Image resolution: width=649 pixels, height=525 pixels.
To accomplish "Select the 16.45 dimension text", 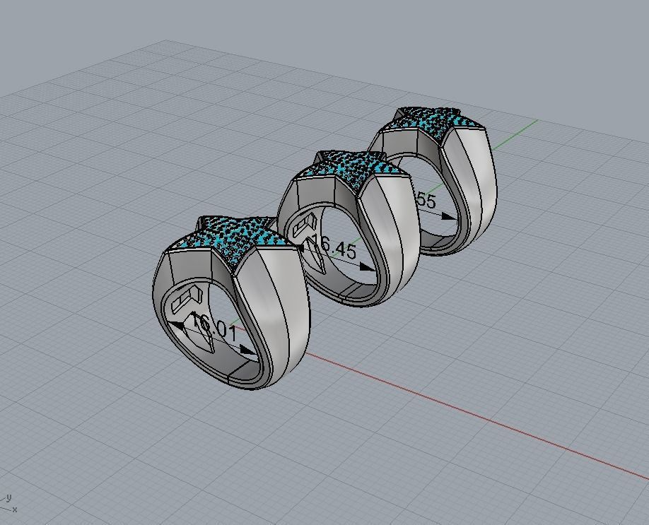I will coord(332,247).
